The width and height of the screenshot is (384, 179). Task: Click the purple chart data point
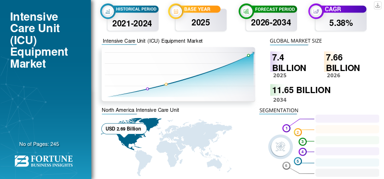pyautogui.click(x=147, y=89)
